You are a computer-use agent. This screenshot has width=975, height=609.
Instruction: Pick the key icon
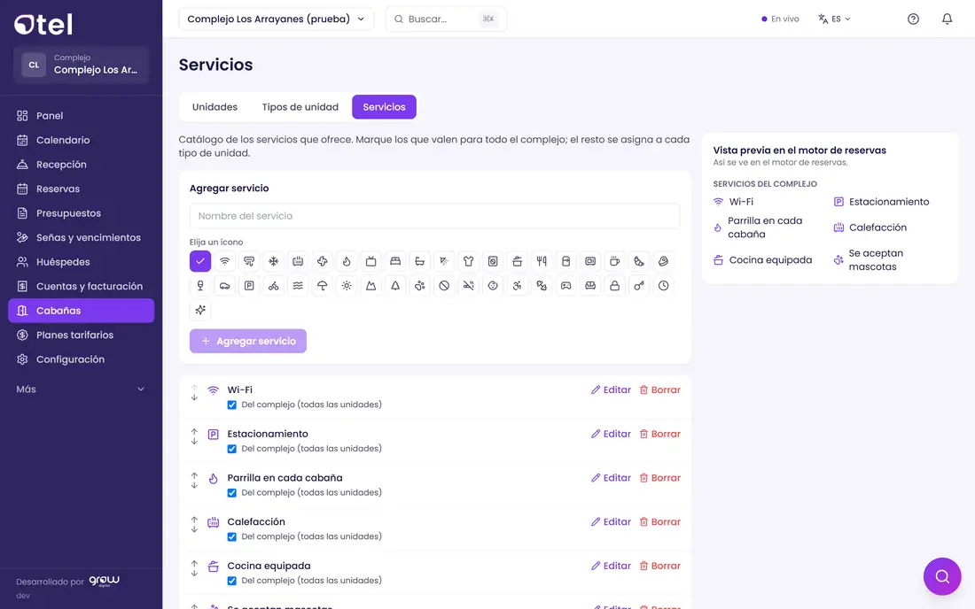(x=639, y=286)
